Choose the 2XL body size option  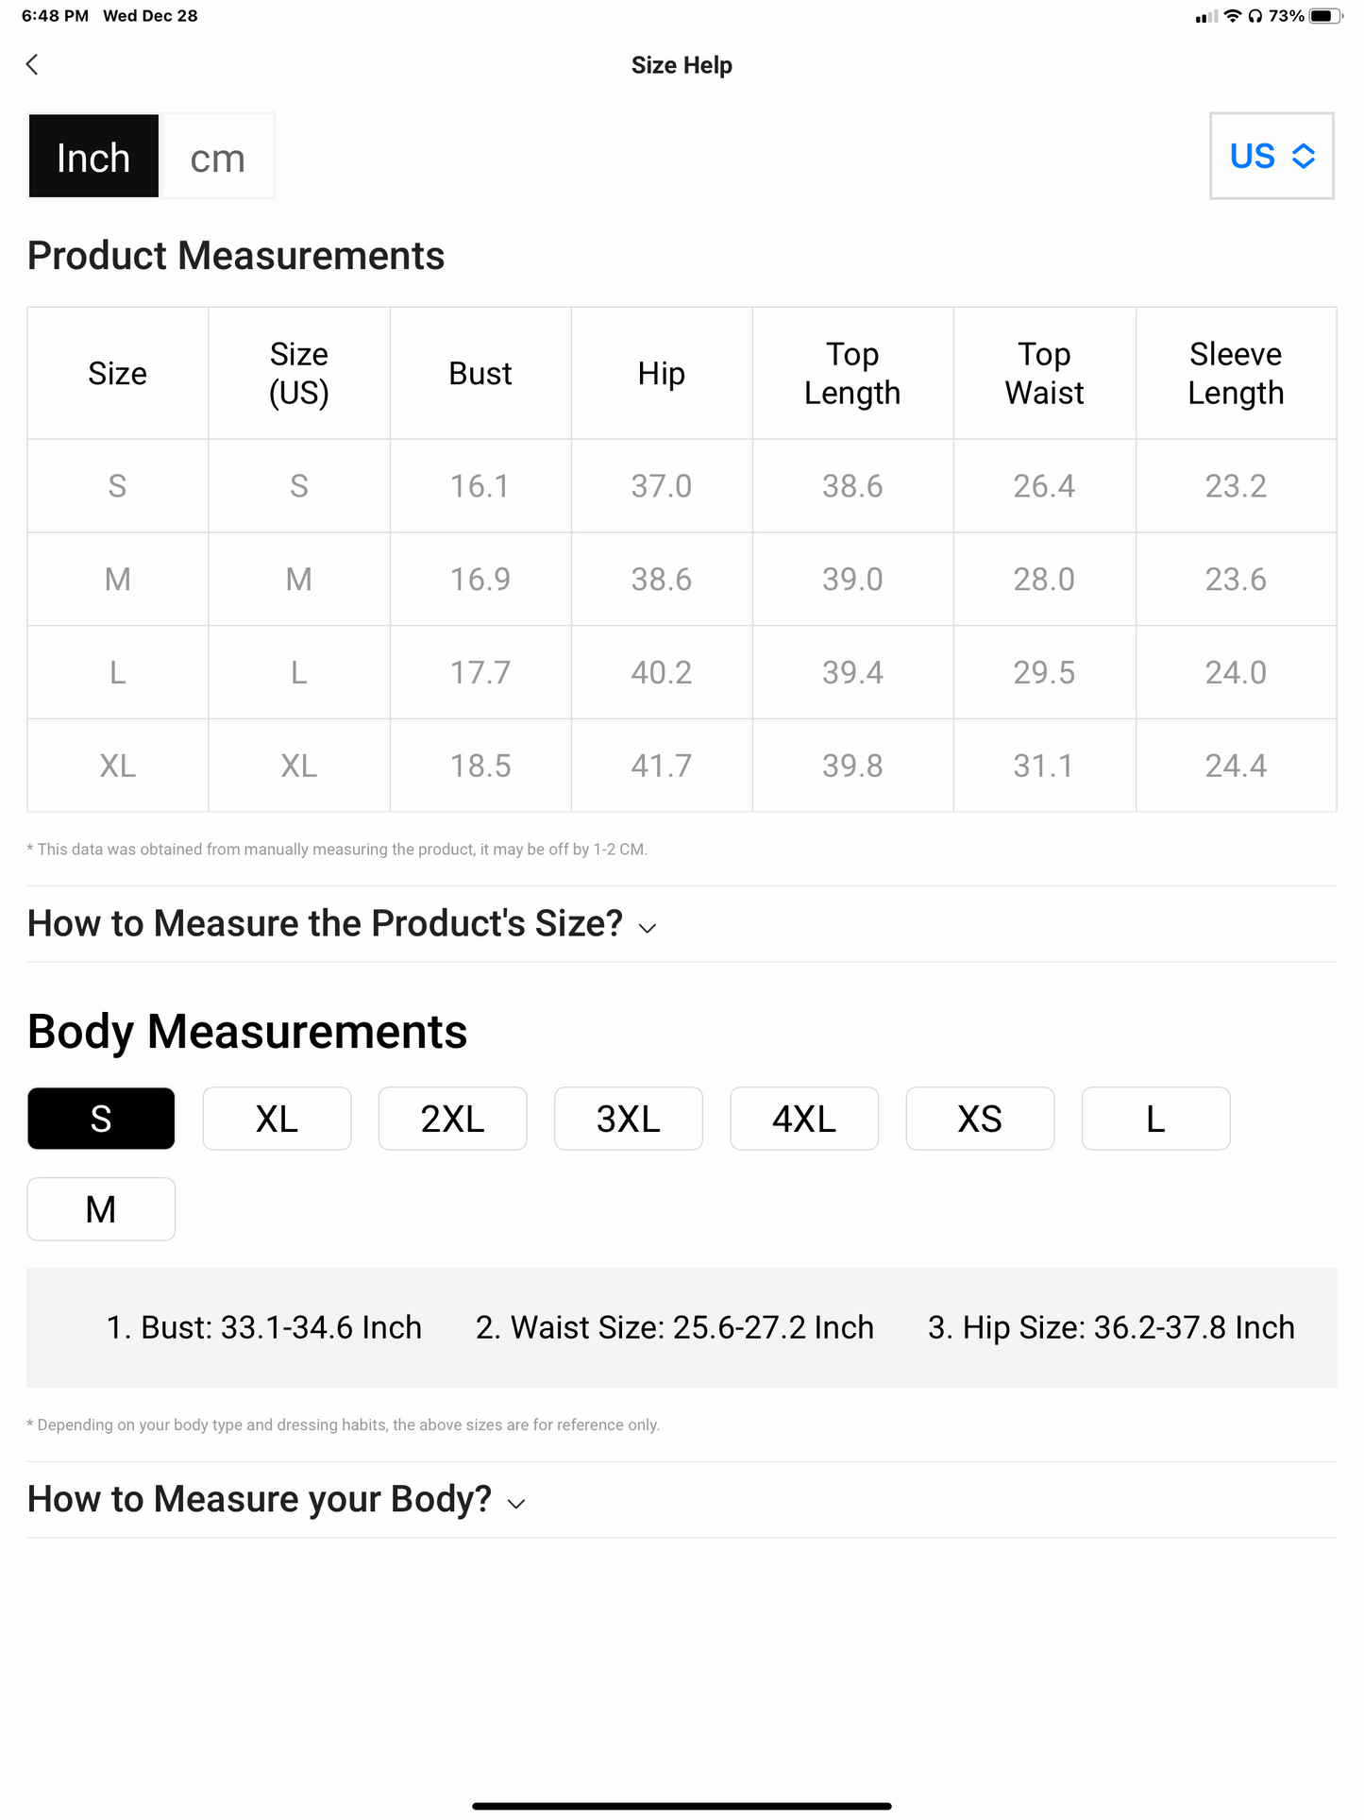tap(452, 1119)
